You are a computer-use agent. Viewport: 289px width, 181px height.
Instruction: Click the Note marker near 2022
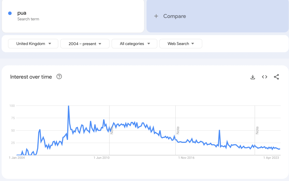pyautogui.click(x=257, y=130)
